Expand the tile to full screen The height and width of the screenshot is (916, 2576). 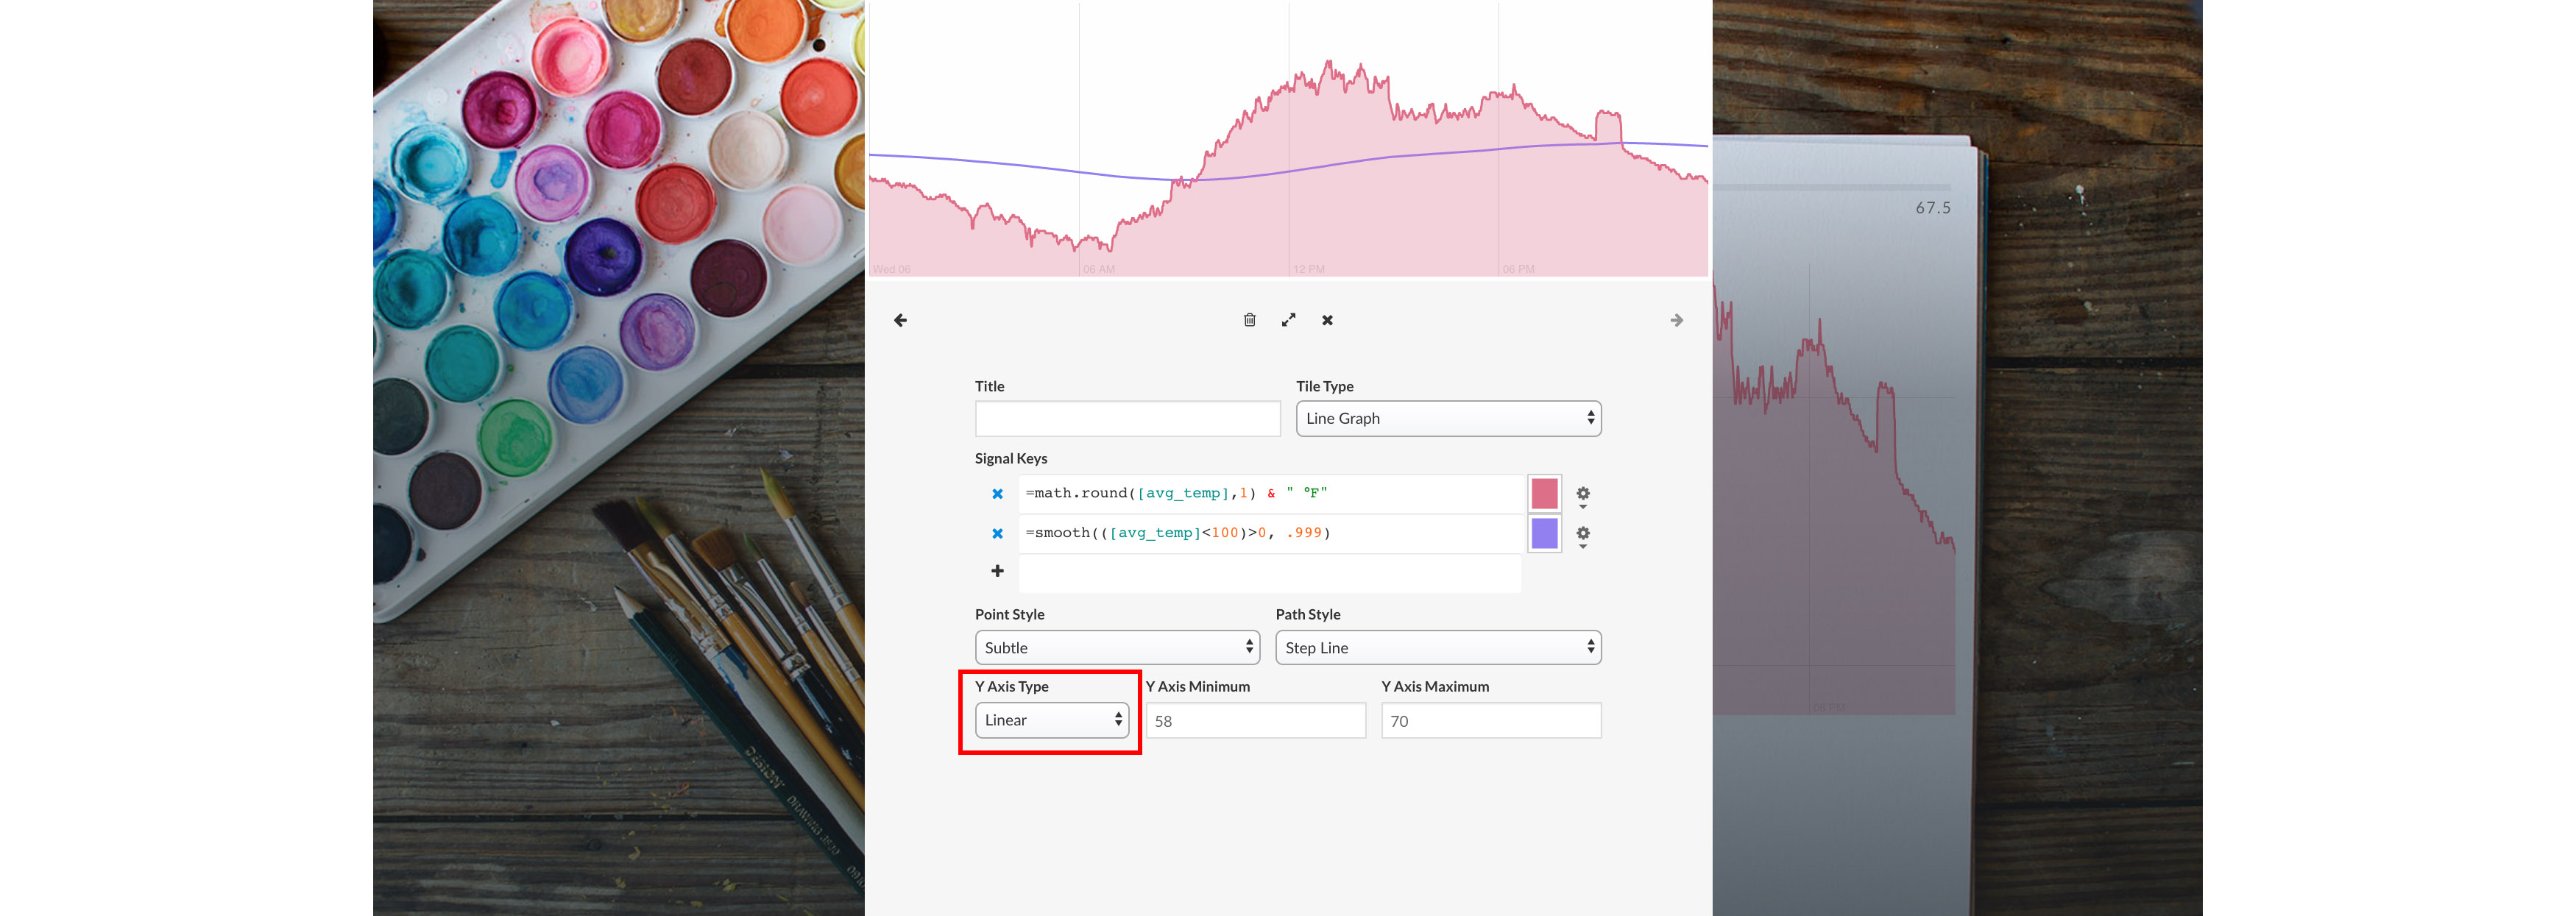tap(1289, 320)
